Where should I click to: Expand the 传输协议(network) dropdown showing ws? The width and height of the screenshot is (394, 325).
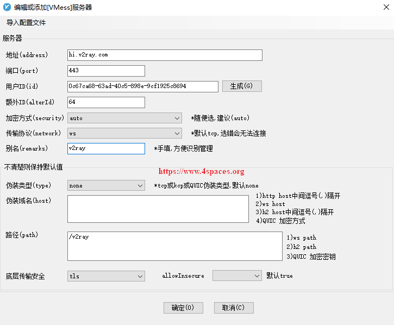[x=124, y=133]
